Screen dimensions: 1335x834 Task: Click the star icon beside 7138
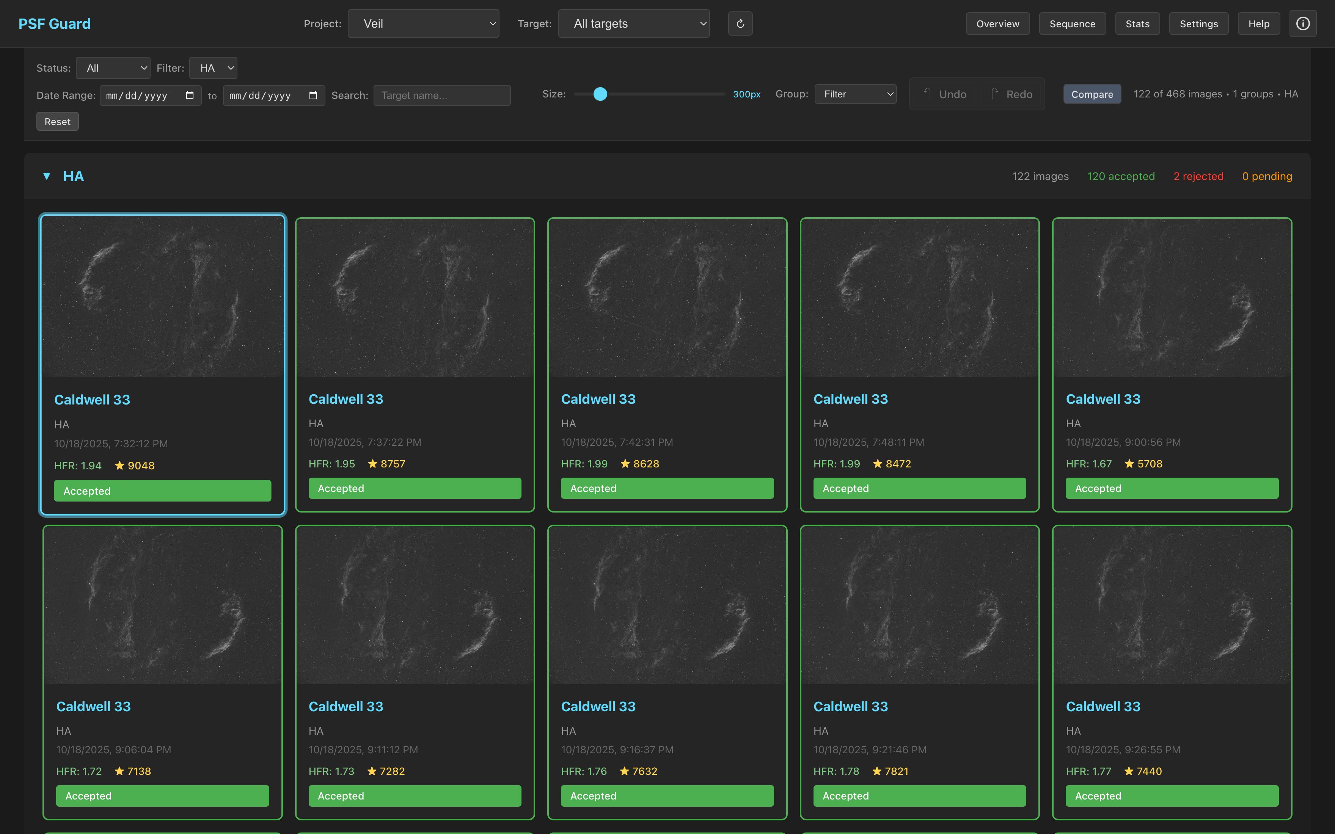pyautogui.click(x=120, y=771)
